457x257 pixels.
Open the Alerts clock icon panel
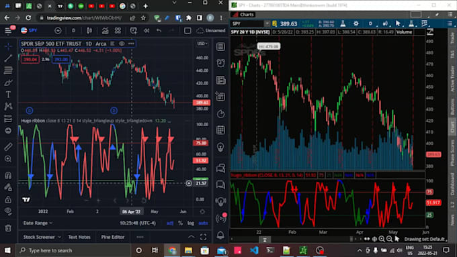[x=220, y=63]
